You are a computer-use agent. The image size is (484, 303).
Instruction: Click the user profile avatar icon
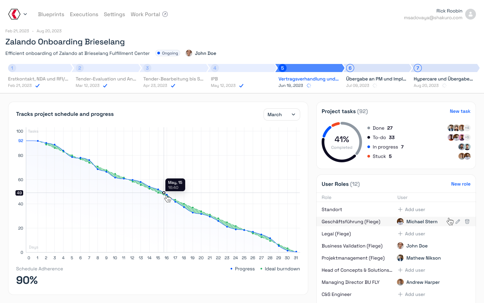point(471,14)
